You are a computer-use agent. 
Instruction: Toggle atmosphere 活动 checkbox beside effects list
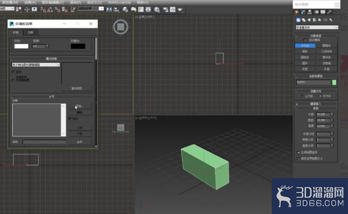click(x=70, y=119)
